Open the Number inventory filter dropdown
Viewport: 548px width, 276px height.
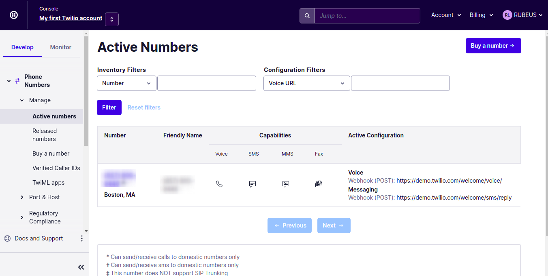[x=126, y=83]
